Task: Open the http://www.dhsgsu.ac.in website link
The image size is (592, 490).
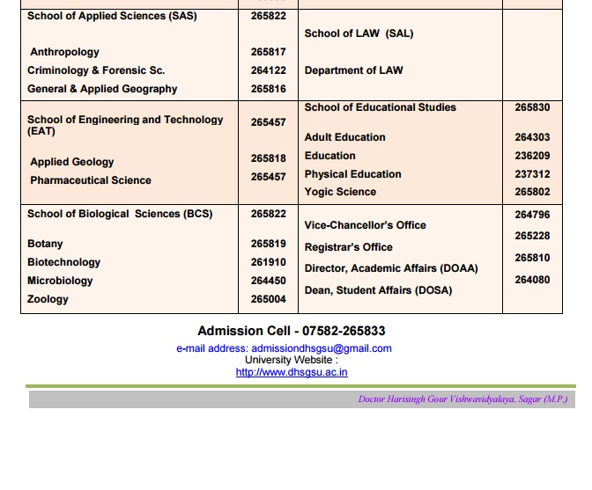Action: [x=292, y=372]
